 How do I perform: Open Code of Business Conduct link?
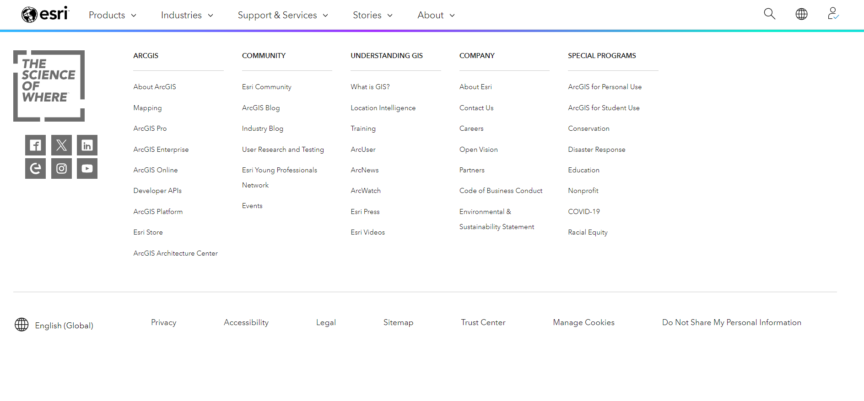[501, 191]
